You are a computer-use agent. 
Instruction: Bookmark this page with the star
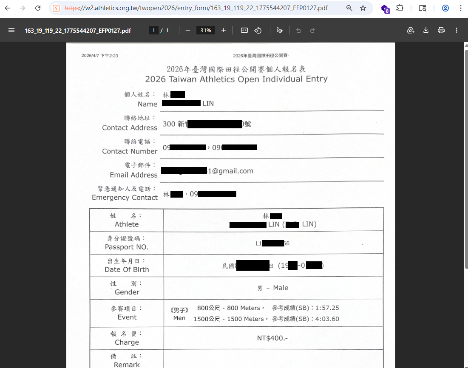pyautogui.click(x=363, y=8)
